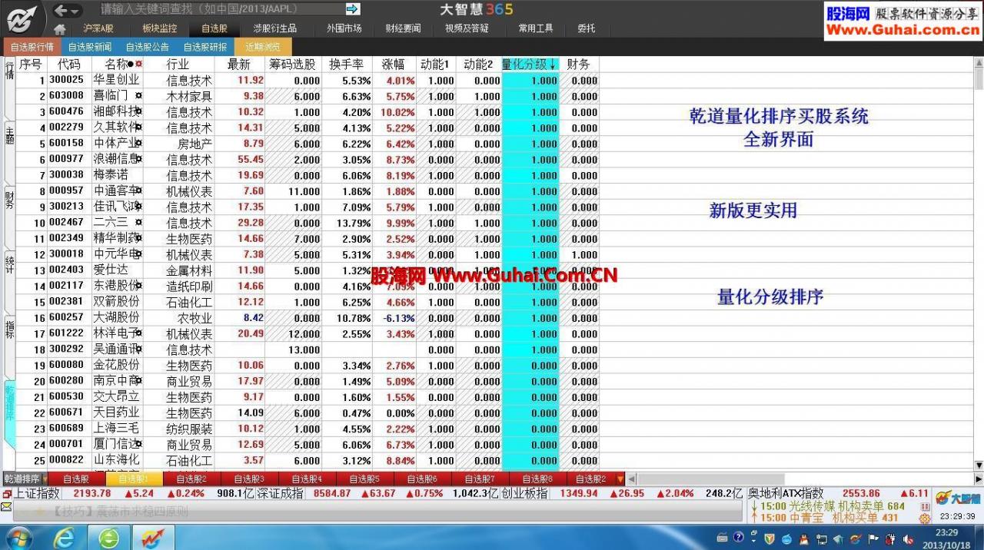Click the window restore icon beside 上证指数
Screen dimensions: 984x550
coord(7,493)
